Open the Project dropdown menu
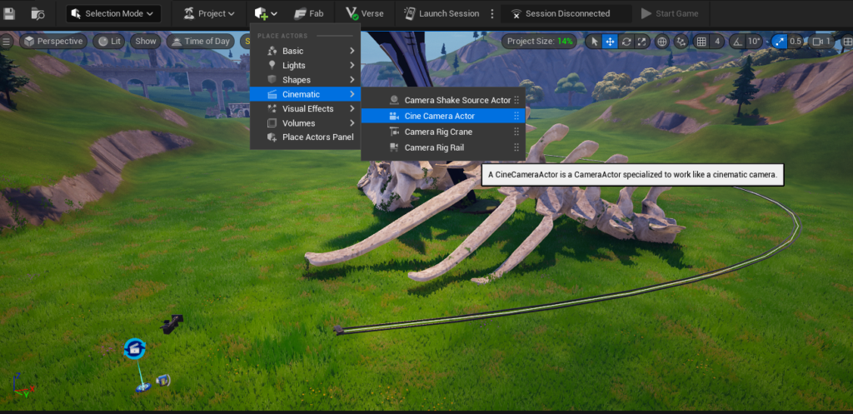853x414 pixels. [209, 13]
